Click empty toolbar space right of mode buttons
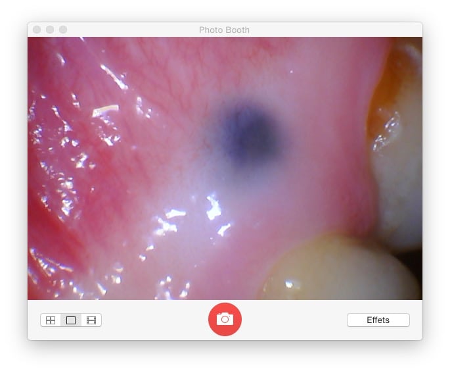The image size is (450, 373). point(151,320)
